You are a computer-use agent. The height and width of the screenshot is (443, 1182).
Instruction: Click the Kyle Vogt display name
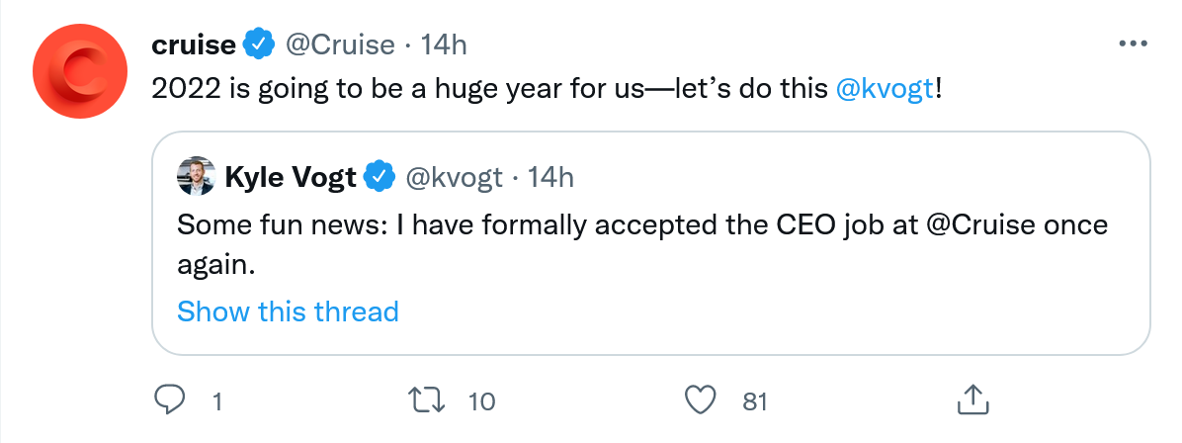coord(290,177)
